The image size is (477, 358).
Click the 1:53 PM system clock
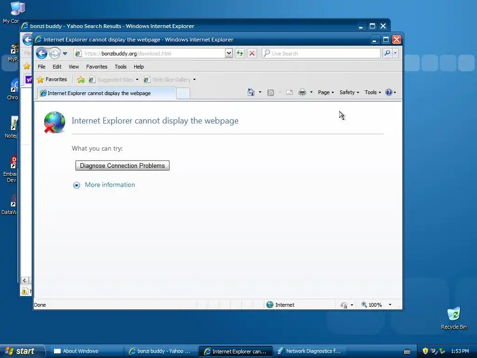coord(460,351)
